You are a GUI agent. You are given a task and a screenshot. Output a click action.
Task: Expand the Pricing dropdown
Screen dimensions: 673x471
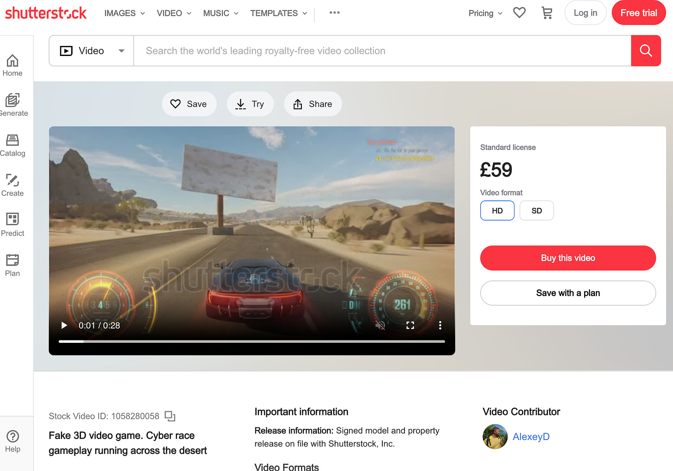pyautogui.click(x=485, y=13)
